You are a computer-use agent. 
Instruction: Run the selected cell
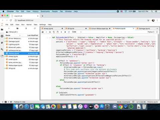tap(61, 32)
